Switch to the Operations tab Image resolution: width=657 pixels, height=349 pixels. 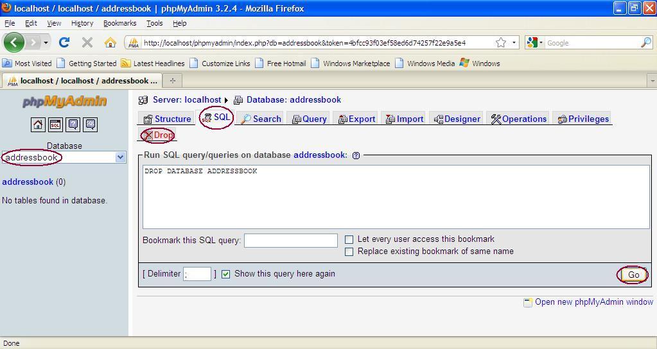(x=519, y=119)
